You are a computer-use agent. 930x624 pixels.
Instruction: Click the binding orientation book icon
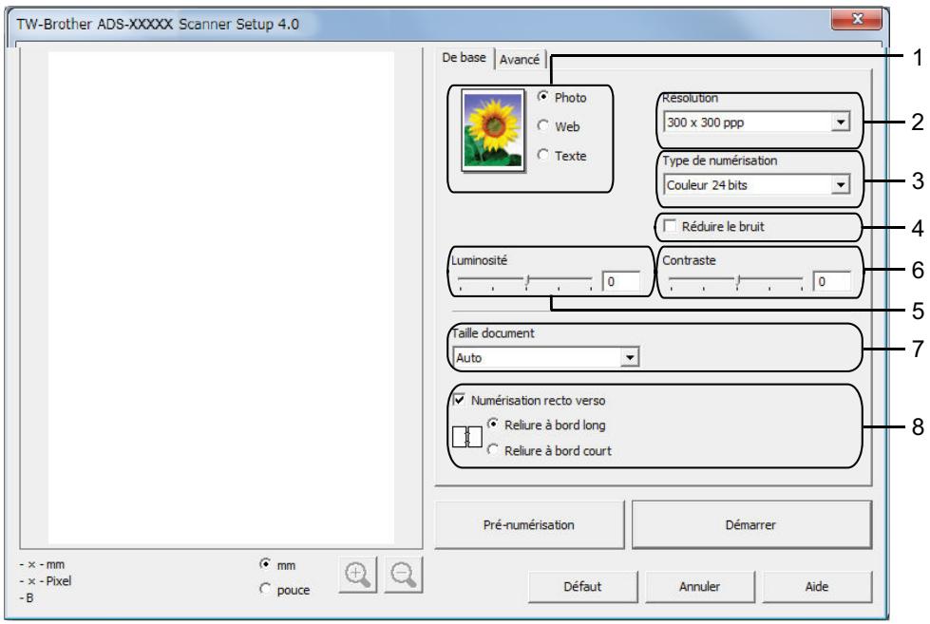click(x=467, y=437)
